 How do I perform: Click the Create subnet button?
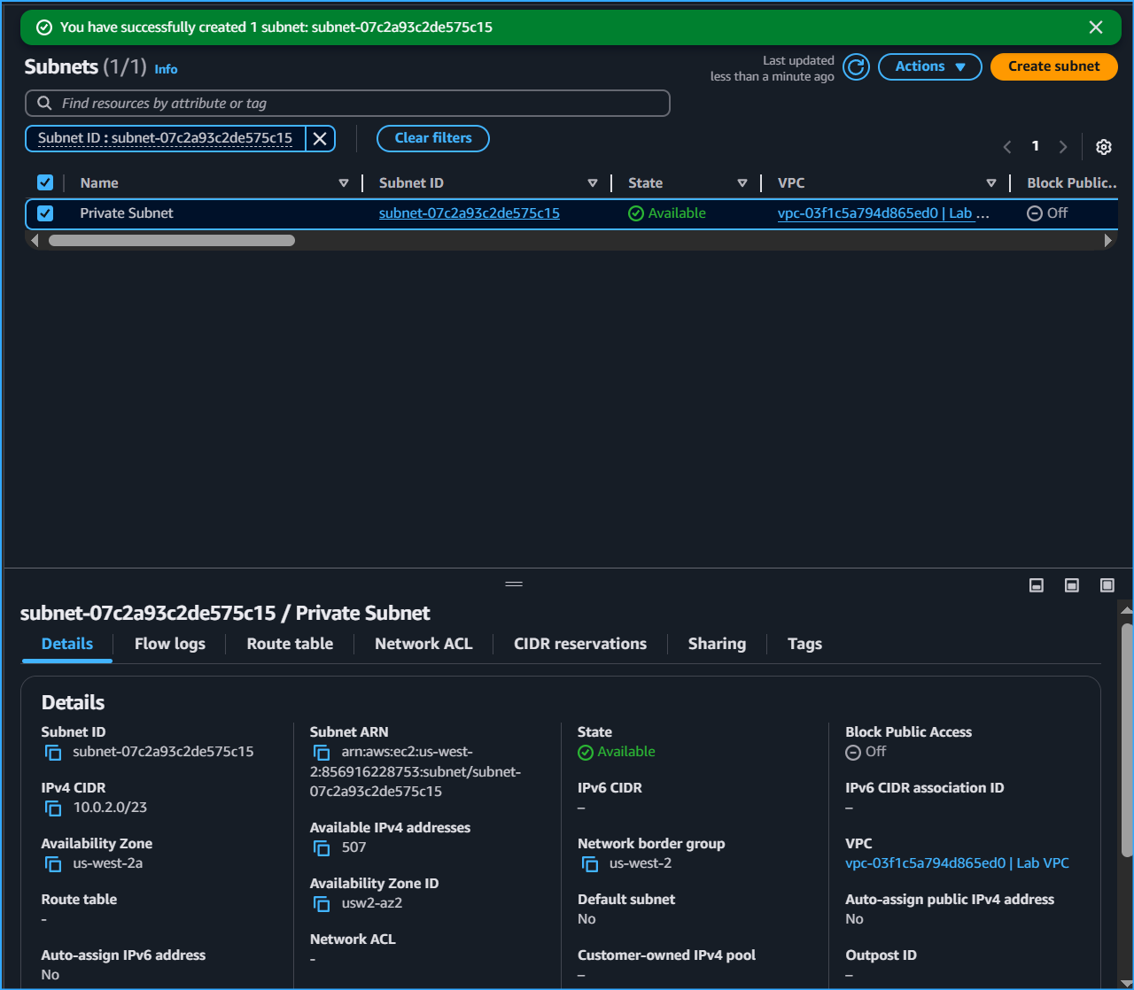(x=1053, y=66)
